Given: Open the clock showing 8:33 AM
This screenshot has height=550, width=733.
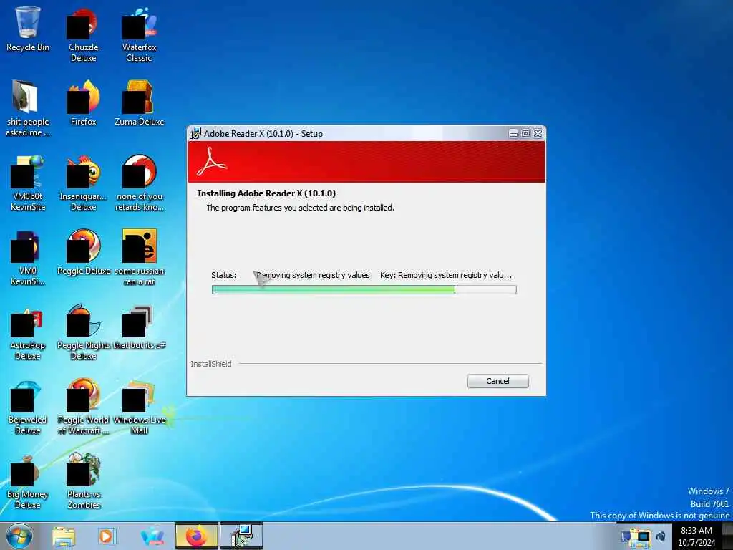Looking at the screenshot, I should [x=696, y=536].
